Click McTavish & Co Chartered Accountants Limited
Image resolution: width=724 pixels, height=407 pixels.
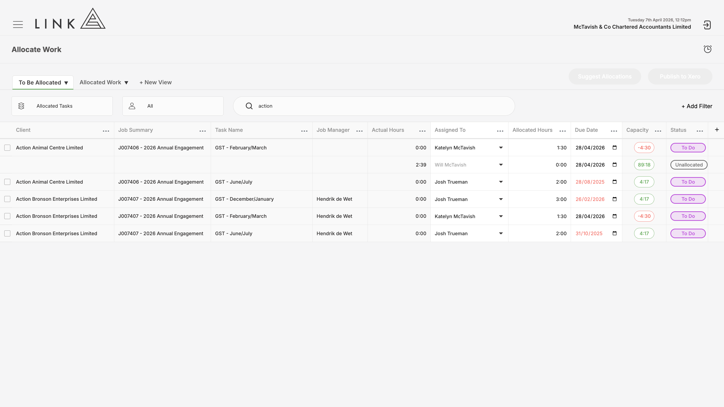pos(632,27)
